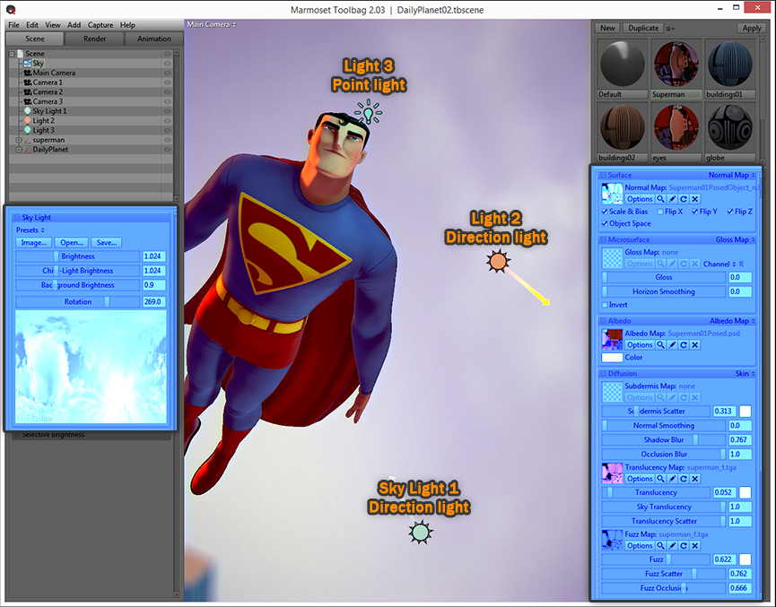Screen dimensions: 776x607
Task: Toggle the Object Space checkbox
Action: coord(605,223)
